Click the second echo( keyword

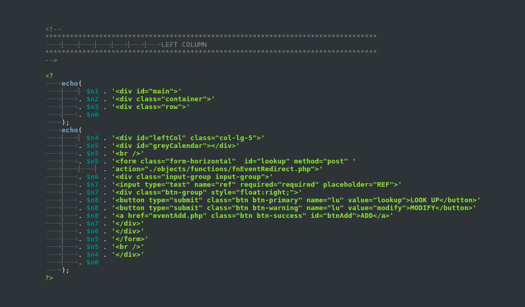click(x=71, y=130)
